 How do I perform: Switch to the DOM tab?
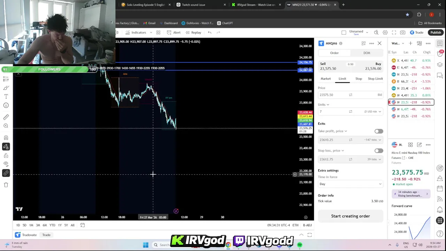pos(367,53)
